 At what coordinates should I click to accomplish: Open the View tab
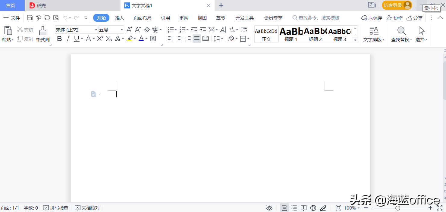click(202, 18)
